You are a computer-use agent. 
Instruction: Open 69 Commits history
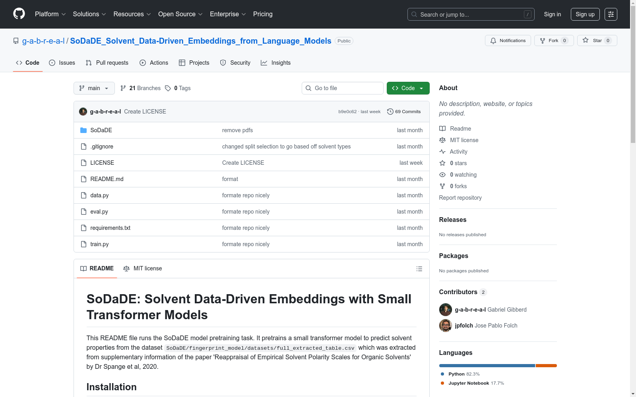404,112
